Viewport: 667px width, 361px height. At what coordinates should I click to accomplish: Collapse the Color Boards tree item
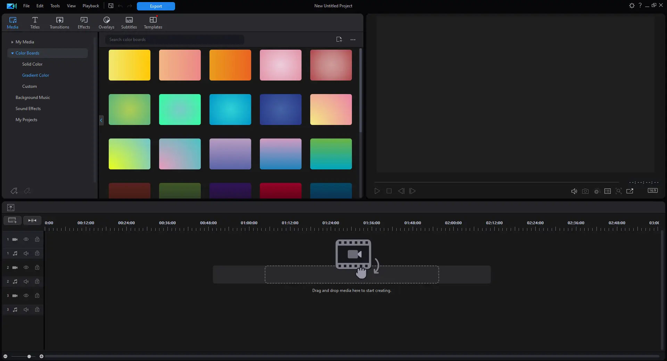(13, 53)
